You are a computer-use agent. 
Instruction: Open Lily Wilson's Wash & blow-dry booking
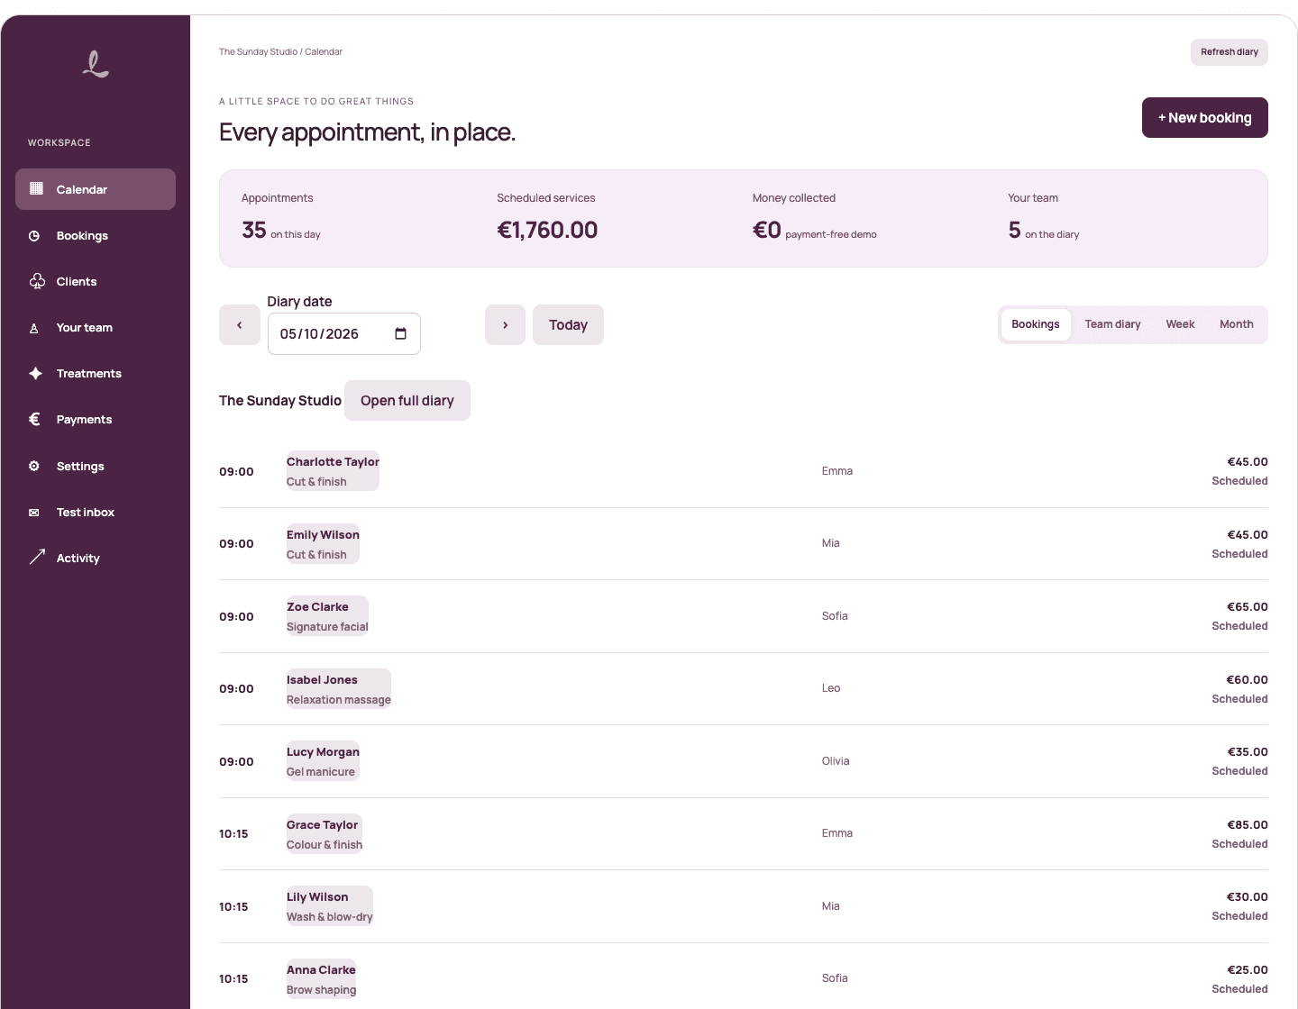(330, 906)
